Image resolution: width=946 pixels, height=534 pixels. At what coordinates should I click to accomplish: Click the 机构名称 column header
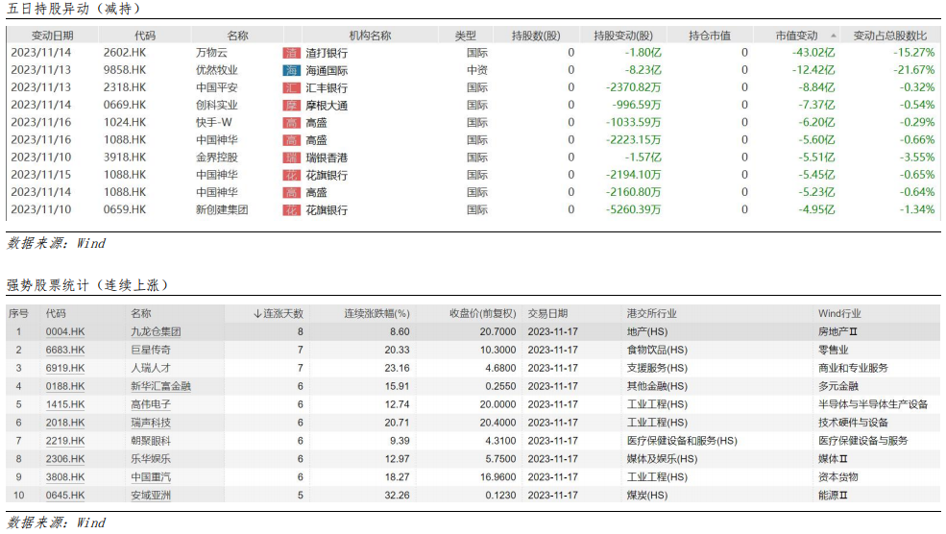(x=370, y=36)
